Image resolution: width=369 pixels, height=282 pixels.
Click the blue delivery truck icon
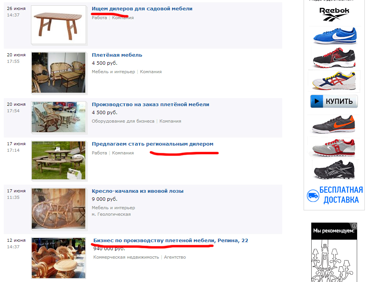click(x=313, y=196)
